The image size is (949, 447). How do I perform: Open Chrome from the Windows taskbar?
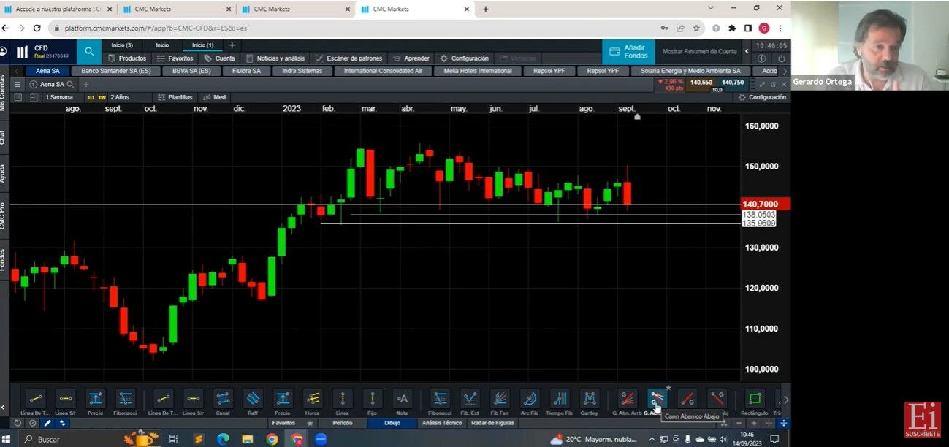(272, 439)
